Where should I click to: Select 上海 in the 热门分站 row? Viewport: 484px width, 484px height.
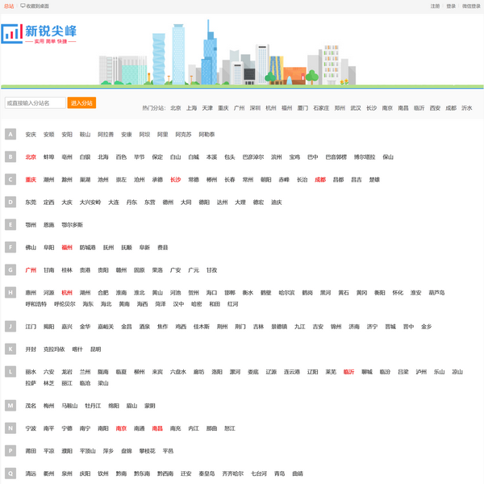click(x=191, y=107)
